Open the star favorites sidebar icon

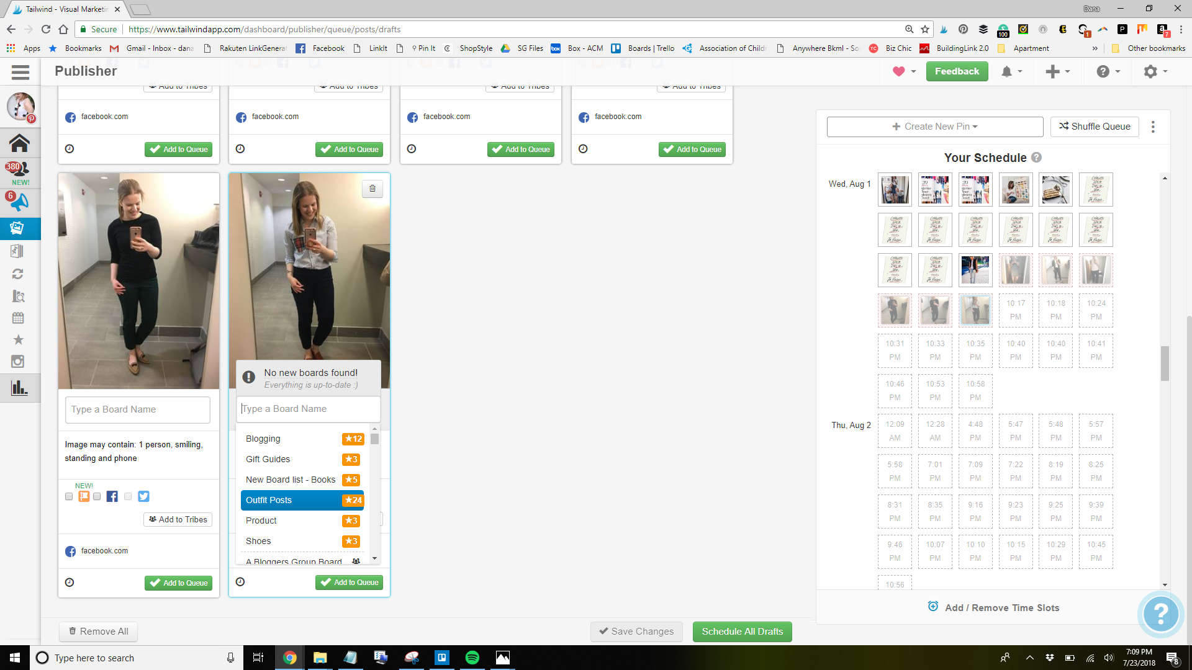coord(18,339)
